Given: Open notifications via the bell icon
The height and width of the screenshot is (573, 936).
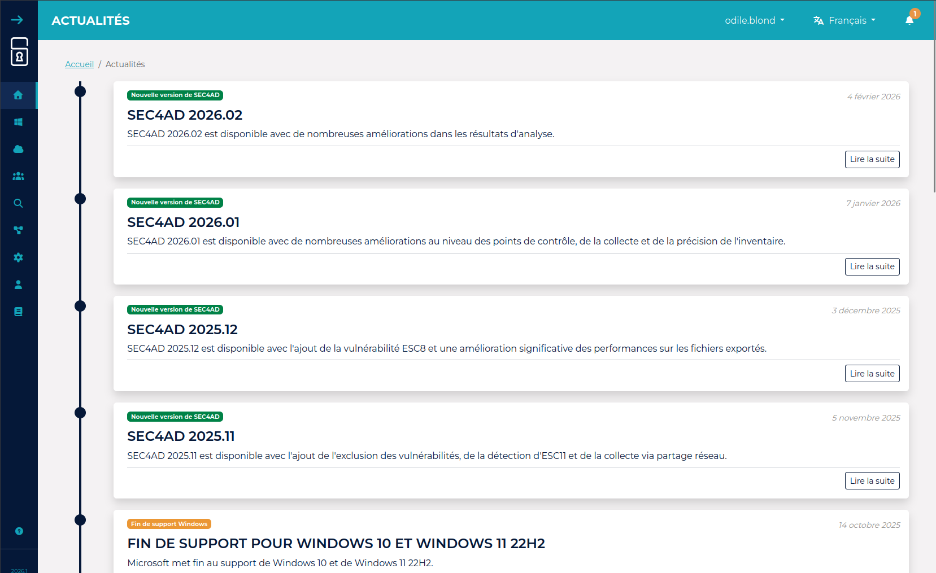Looking at the screenshot, I should click(909, 20).
